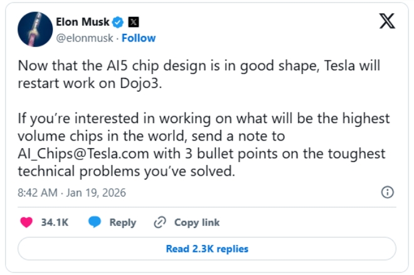The height and width of the screenshot is (275, 414).
Task: Click the black X affiliate badge beside name
Action: (x=134, y=23)
